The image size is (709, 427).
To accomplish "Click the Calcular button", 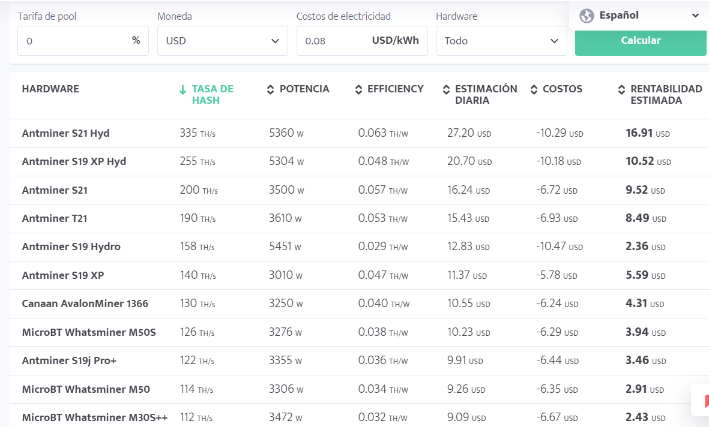I will pyautogui.click(x=641, y=41).
